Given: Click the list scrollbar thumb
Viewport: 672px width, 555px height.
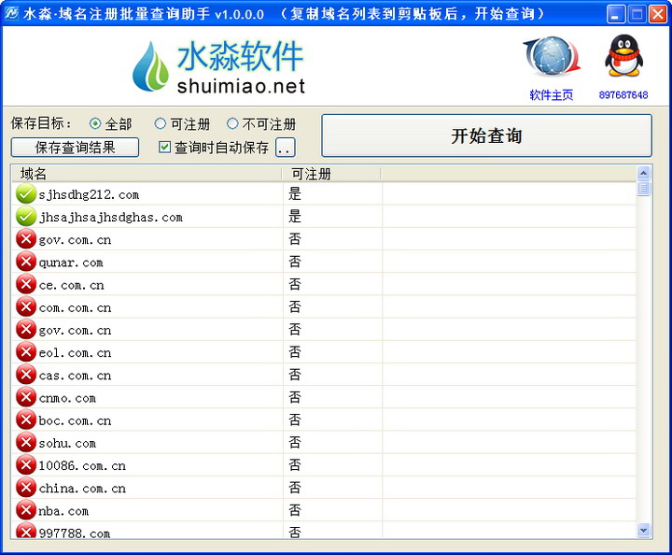Looking at the screenshot, I should 643,189.
